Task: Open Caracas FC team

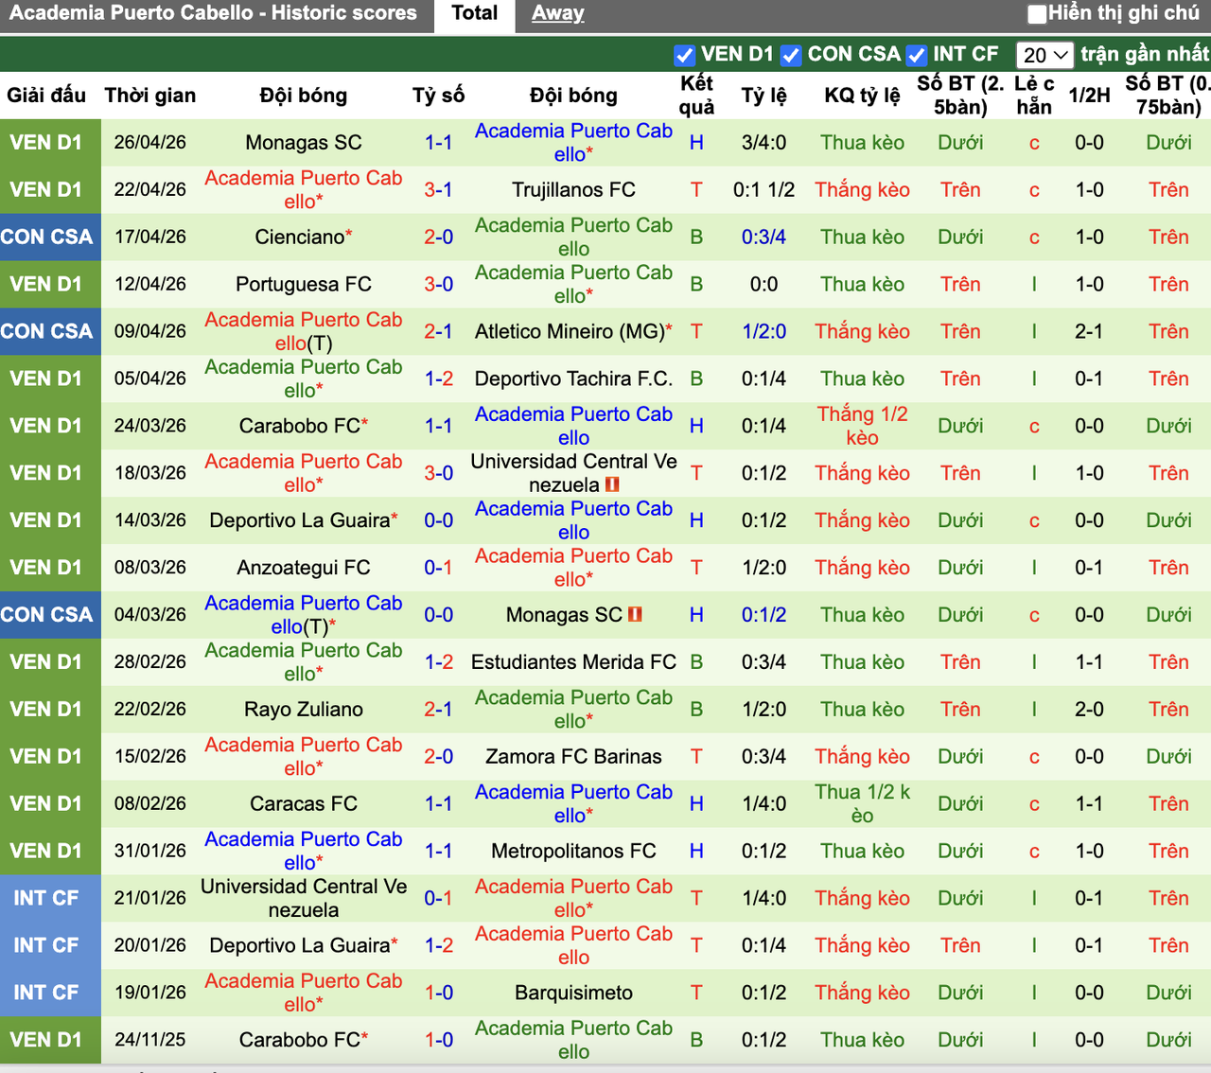Action: click(304, 804)
